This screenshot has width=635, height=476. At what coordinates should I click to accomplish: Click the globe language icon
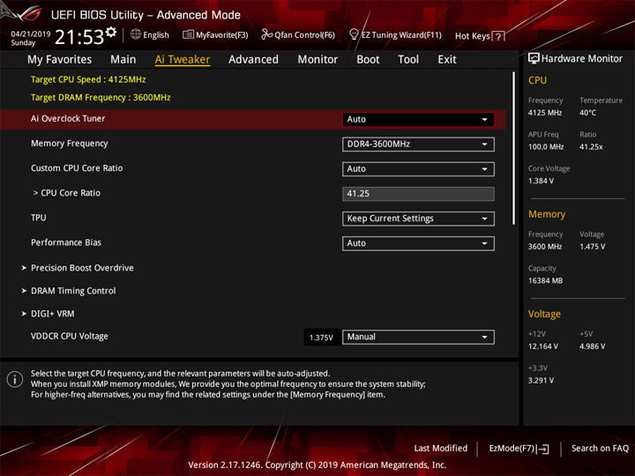coord(136,34)
